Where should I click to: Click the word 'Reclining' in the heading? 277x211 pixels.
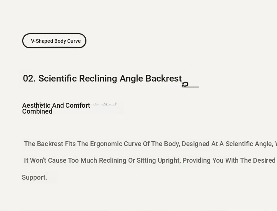98,79
